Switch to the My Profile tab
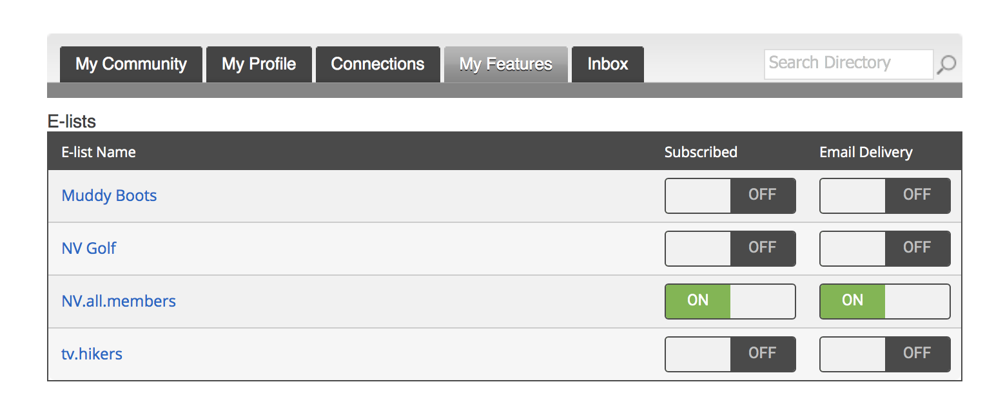Screen dimensions: 985x402 tap(259, 64)
